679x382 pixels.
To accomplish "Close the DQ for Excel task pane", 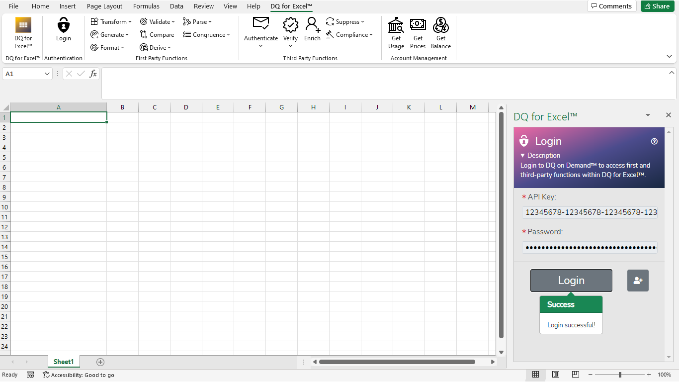I will (669, 115).
